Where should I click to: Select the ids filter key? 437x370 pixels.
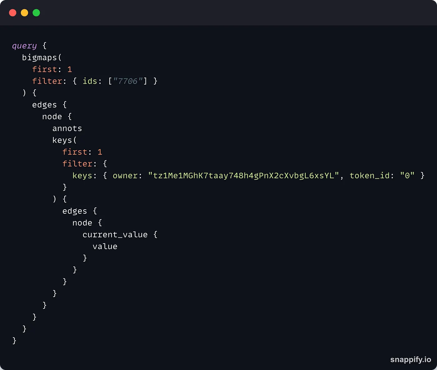point(90,81)
